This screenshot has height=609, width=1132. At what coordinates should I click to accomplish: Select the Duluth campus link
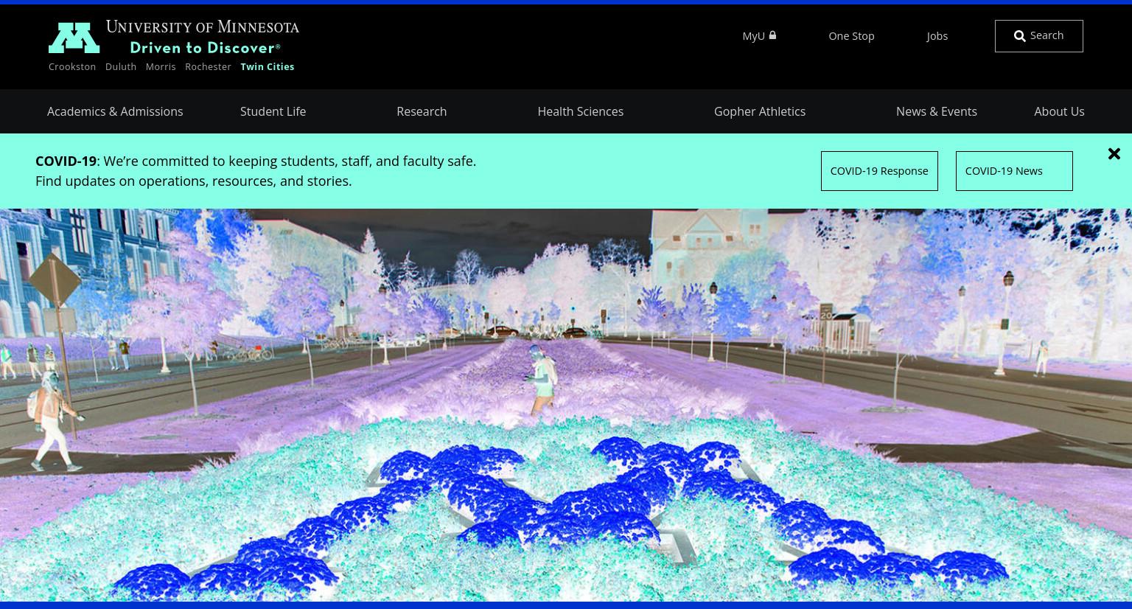pyautogui.click(x=121, y=66)
